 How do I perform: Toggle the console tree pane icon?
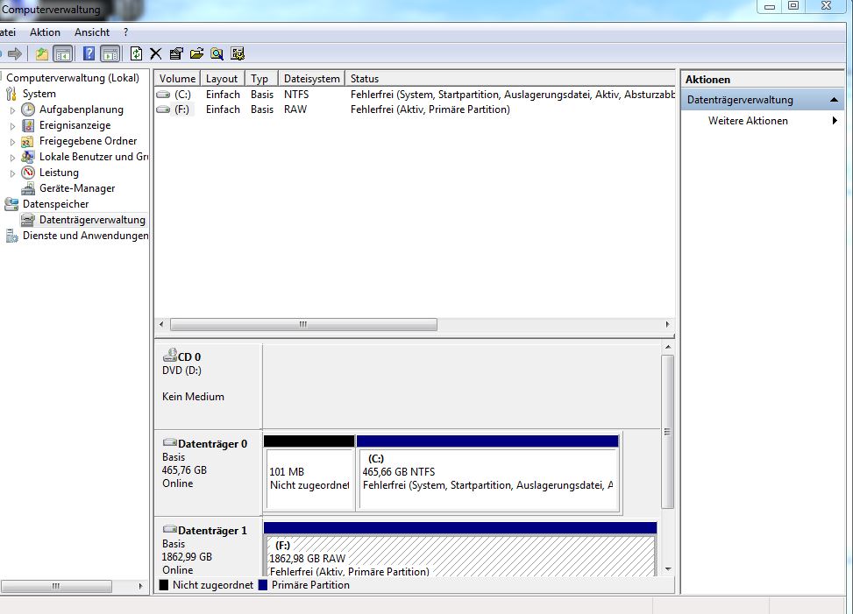tap(62, 53)
